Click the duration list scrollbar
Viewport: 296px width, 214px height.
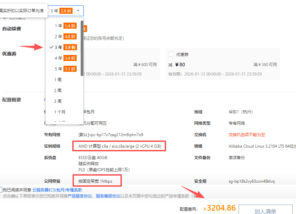[x=82, y=47]
